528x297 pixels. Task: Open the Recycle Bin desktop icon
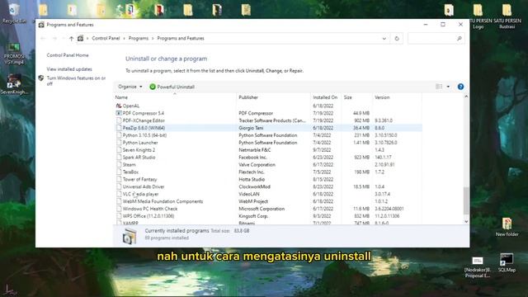(13, 13)
